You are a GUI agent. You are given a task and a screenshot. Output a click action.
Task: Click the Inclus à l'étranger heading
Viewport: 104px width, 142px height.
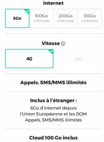click(54, 101)
